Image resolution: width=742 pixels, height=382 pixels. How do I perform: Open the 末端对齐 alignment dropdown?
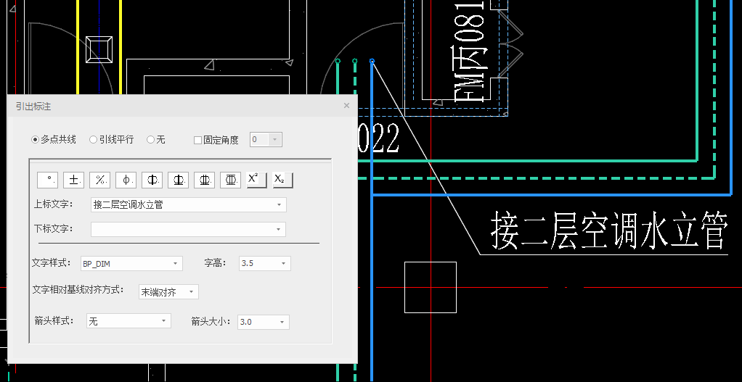coord(192,292)
